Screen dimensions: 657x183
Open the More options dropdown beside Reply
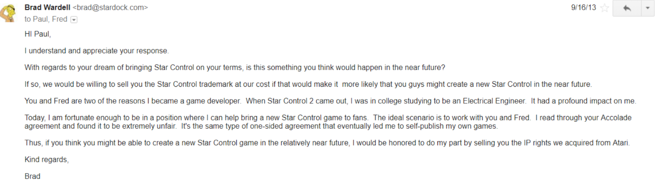pos(647,8)
